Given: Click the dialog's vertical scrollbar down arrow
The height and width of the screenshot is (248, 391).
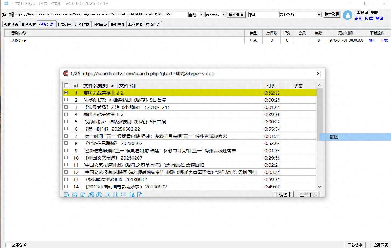Looking at the screenshot, I should point(320,187).
